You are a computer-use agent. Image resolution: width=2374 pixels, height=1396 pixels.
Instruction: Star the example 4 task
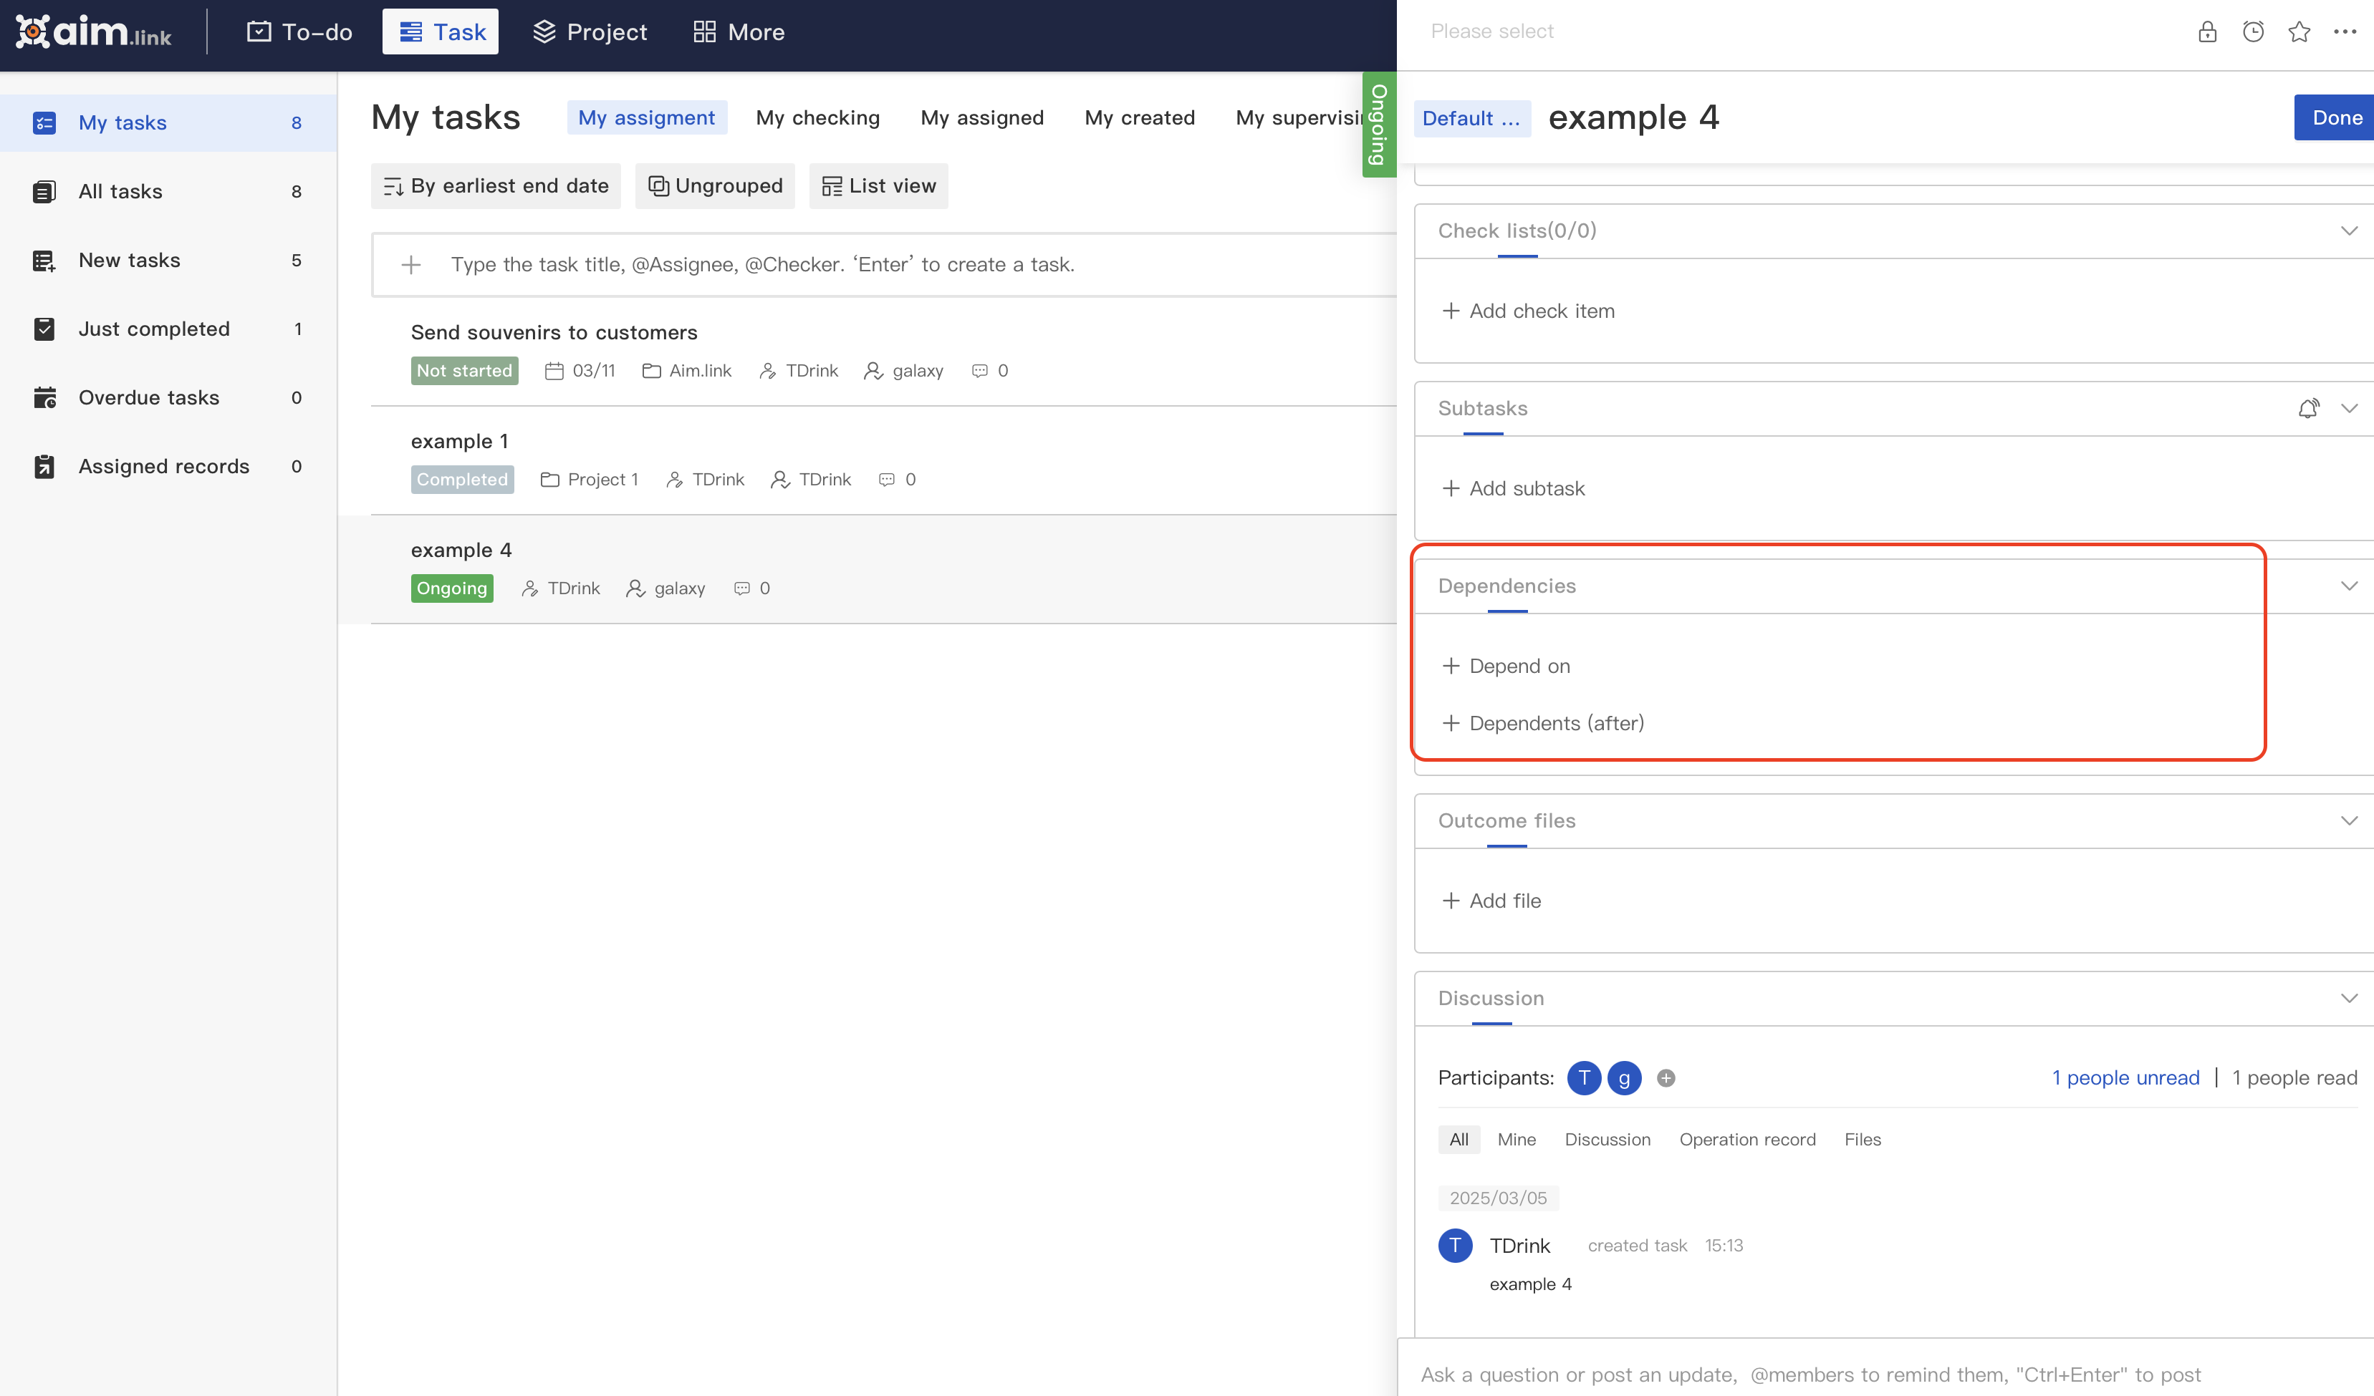coord(2299,31)
